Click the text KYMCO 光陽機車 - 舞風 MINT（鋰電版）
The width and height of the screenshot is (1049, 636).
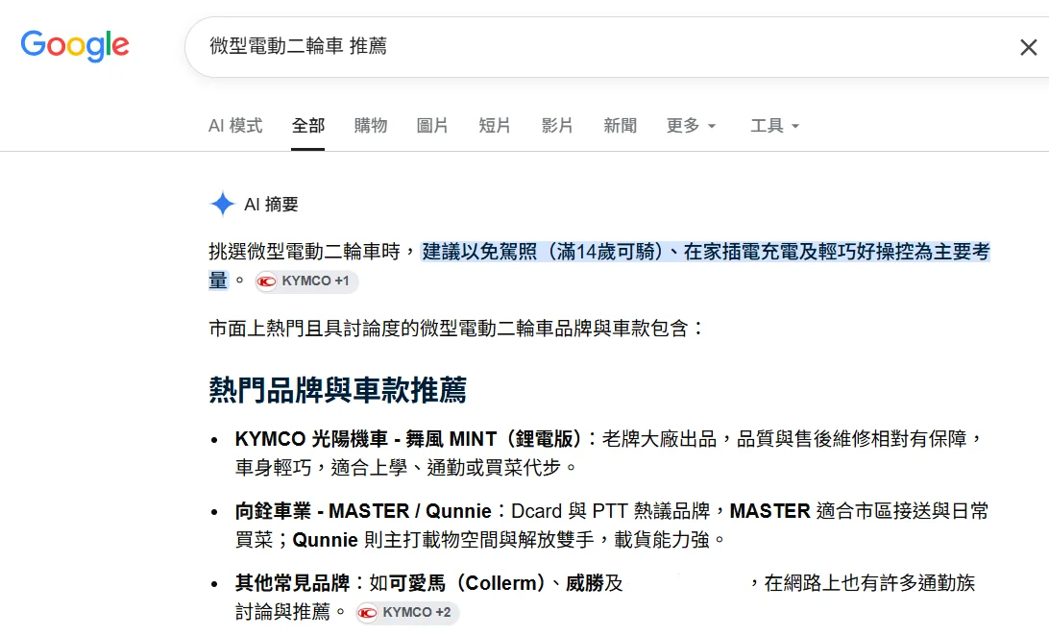409,439
